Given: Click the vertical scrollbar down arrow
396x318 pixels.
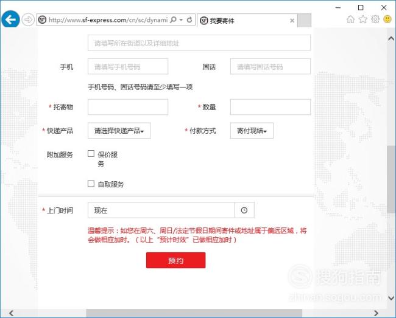Looking at the screenshot, I should click(x=391, y=298).
